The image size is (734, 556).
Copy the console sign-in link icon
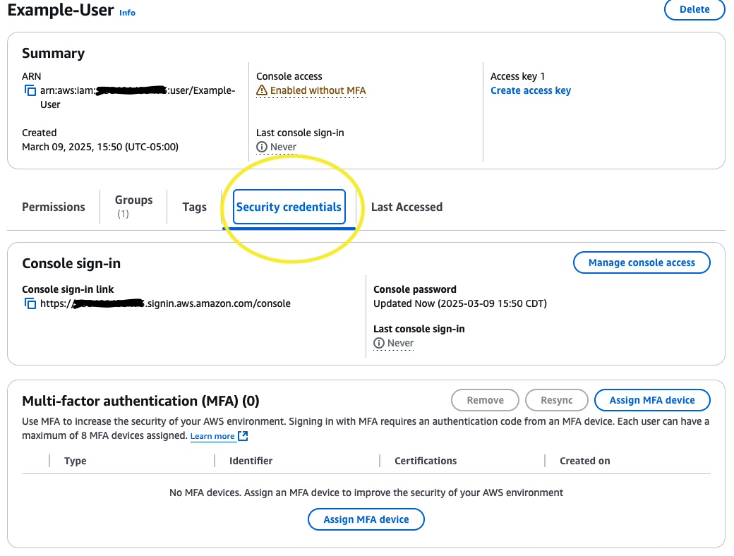pos(30,303)
